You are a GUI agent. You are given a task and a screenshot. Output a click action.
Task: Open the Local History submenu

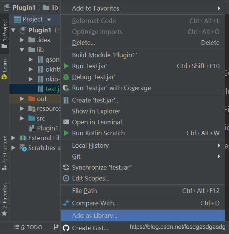[90, 145]
